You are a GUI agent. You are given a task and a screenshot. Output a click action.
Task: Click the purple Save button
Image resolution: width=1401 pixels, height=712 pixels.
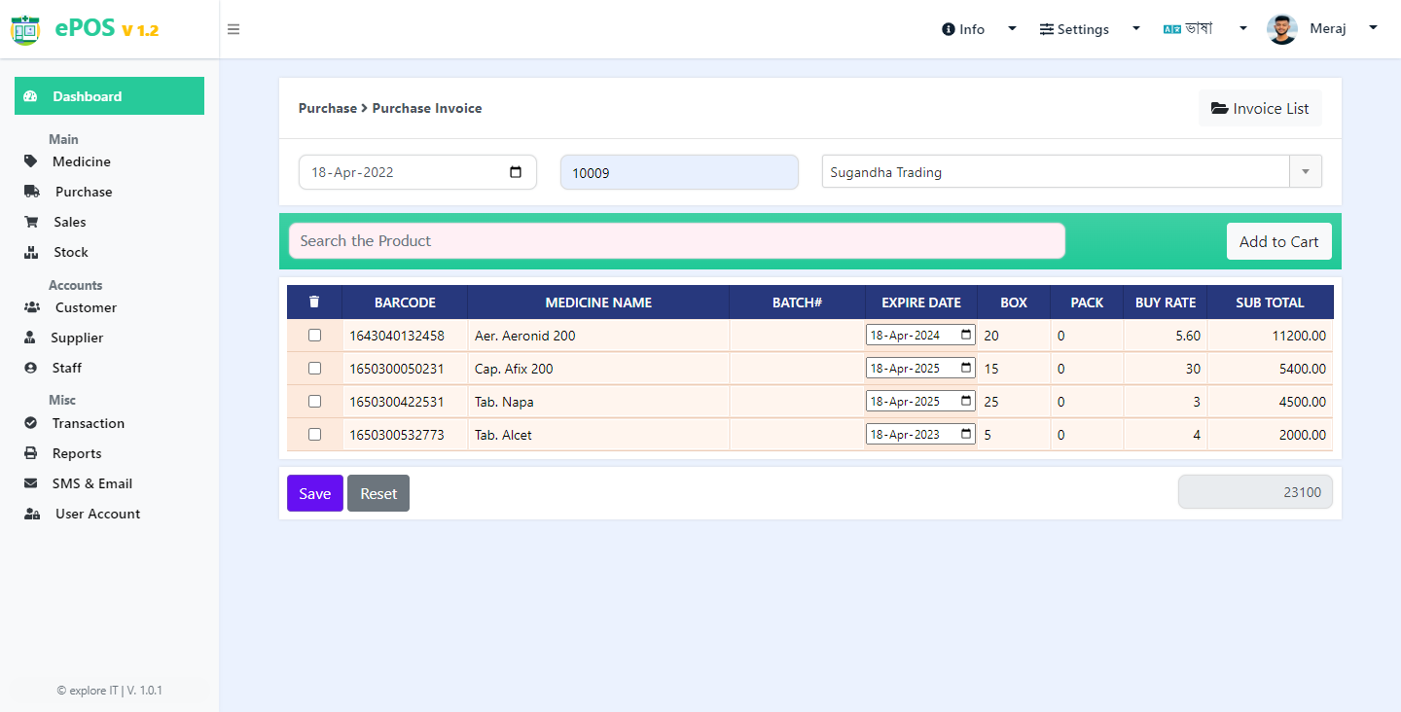(x=315, y=493)
